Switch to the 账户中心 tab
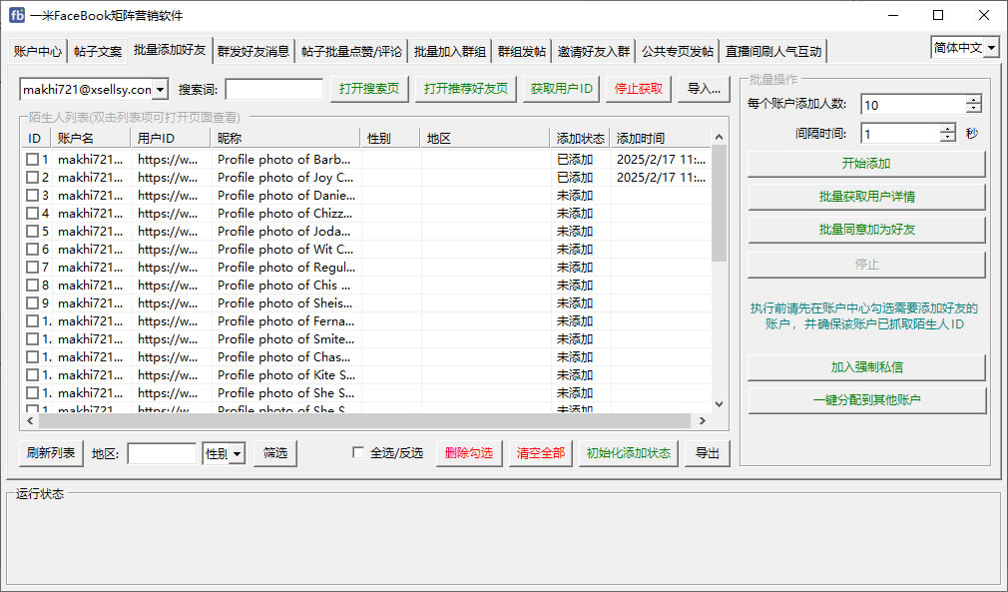The height and width of the screenshot is (592, 1008). click(x=38, y=52)
